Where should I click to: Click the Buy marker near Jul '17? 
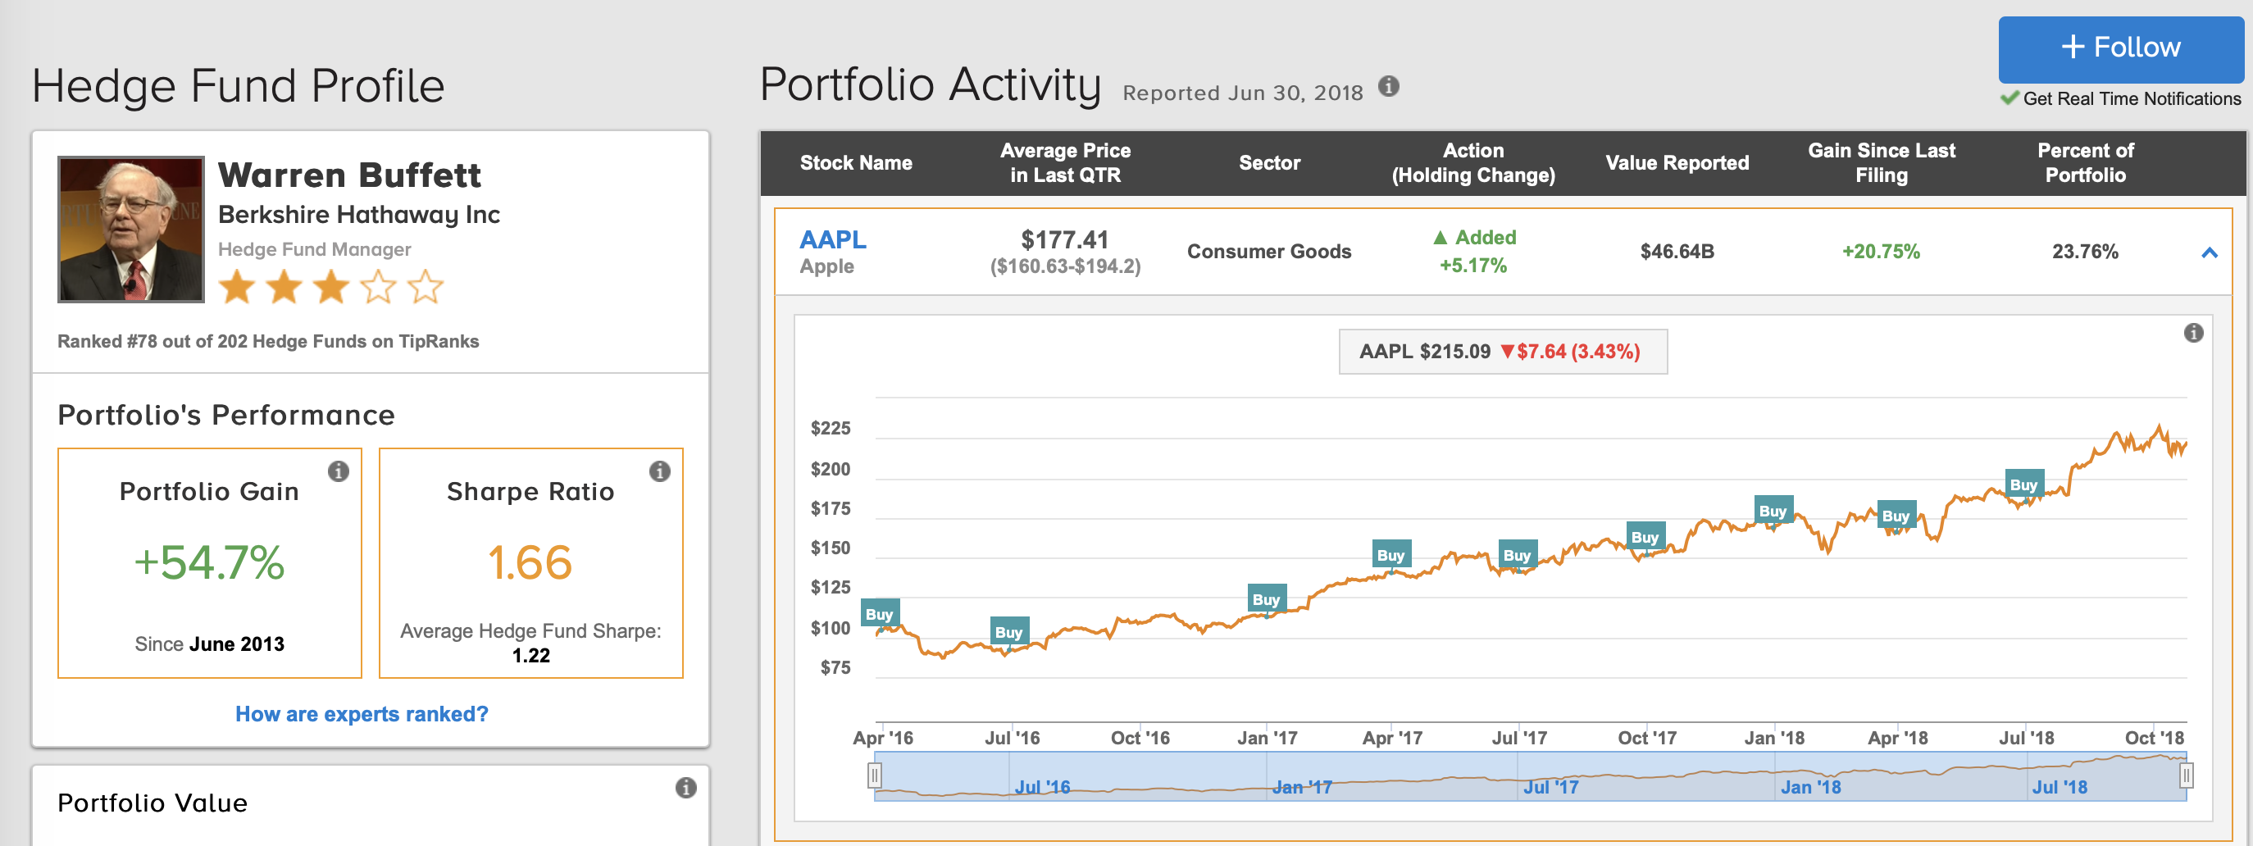pos(1517,555)
